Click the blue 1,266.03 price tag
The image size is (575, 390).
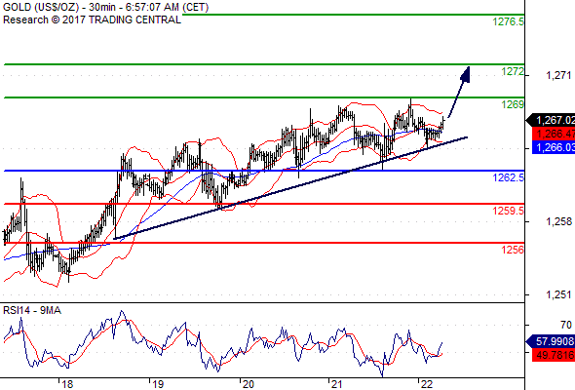click(554, 147)
